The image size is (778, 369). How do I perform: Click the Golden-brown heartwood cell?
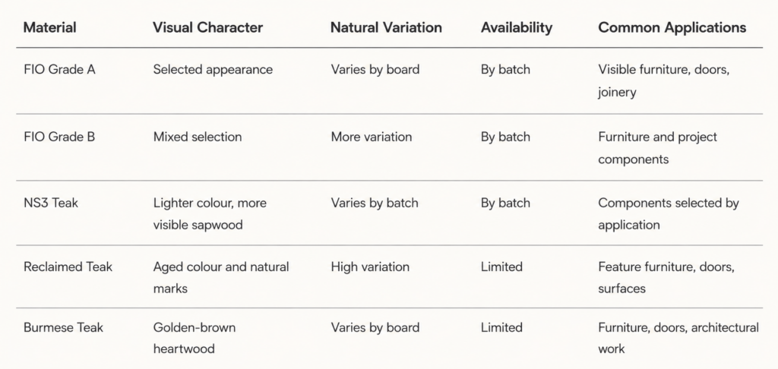click(194, 339)
